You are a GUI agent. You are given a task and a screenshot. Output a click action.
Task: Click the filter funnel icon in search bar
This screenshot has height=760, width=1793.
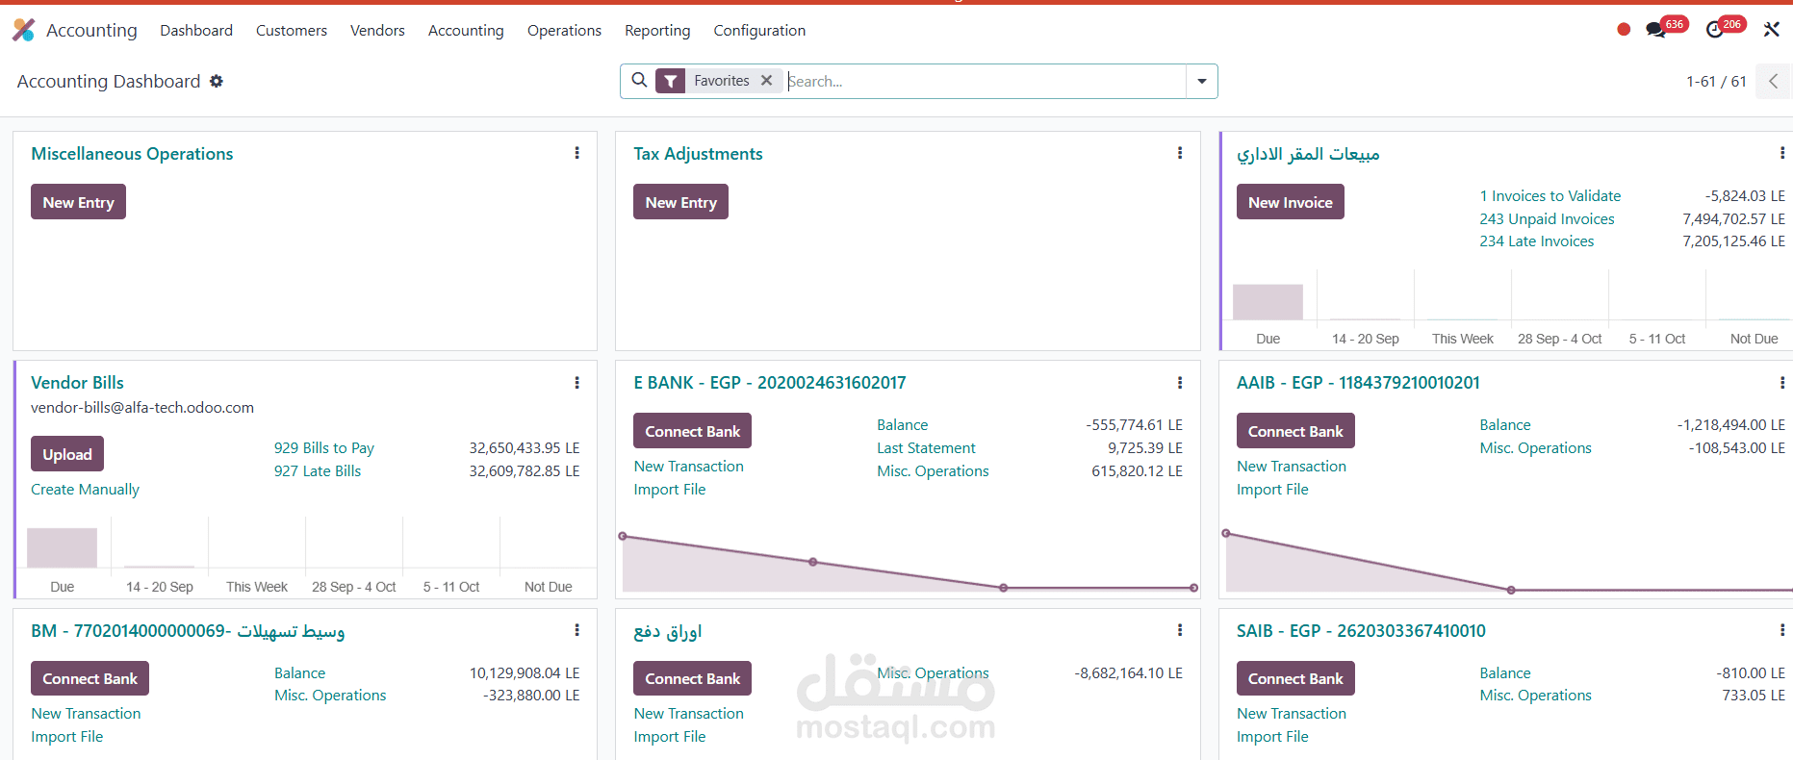(671, 82)
